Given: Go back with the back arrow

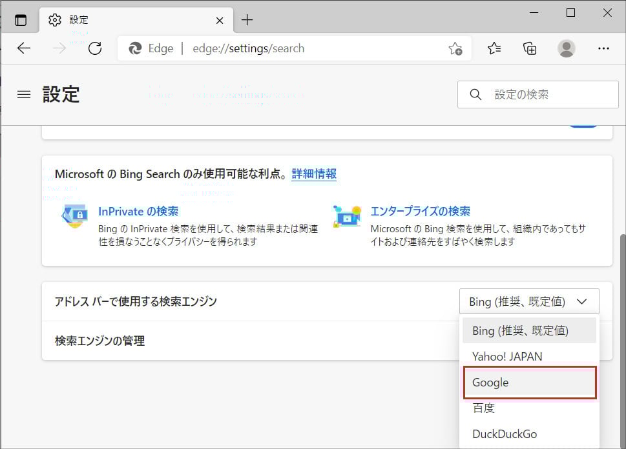Looking at the screenshot, I should tap(24, 48).
